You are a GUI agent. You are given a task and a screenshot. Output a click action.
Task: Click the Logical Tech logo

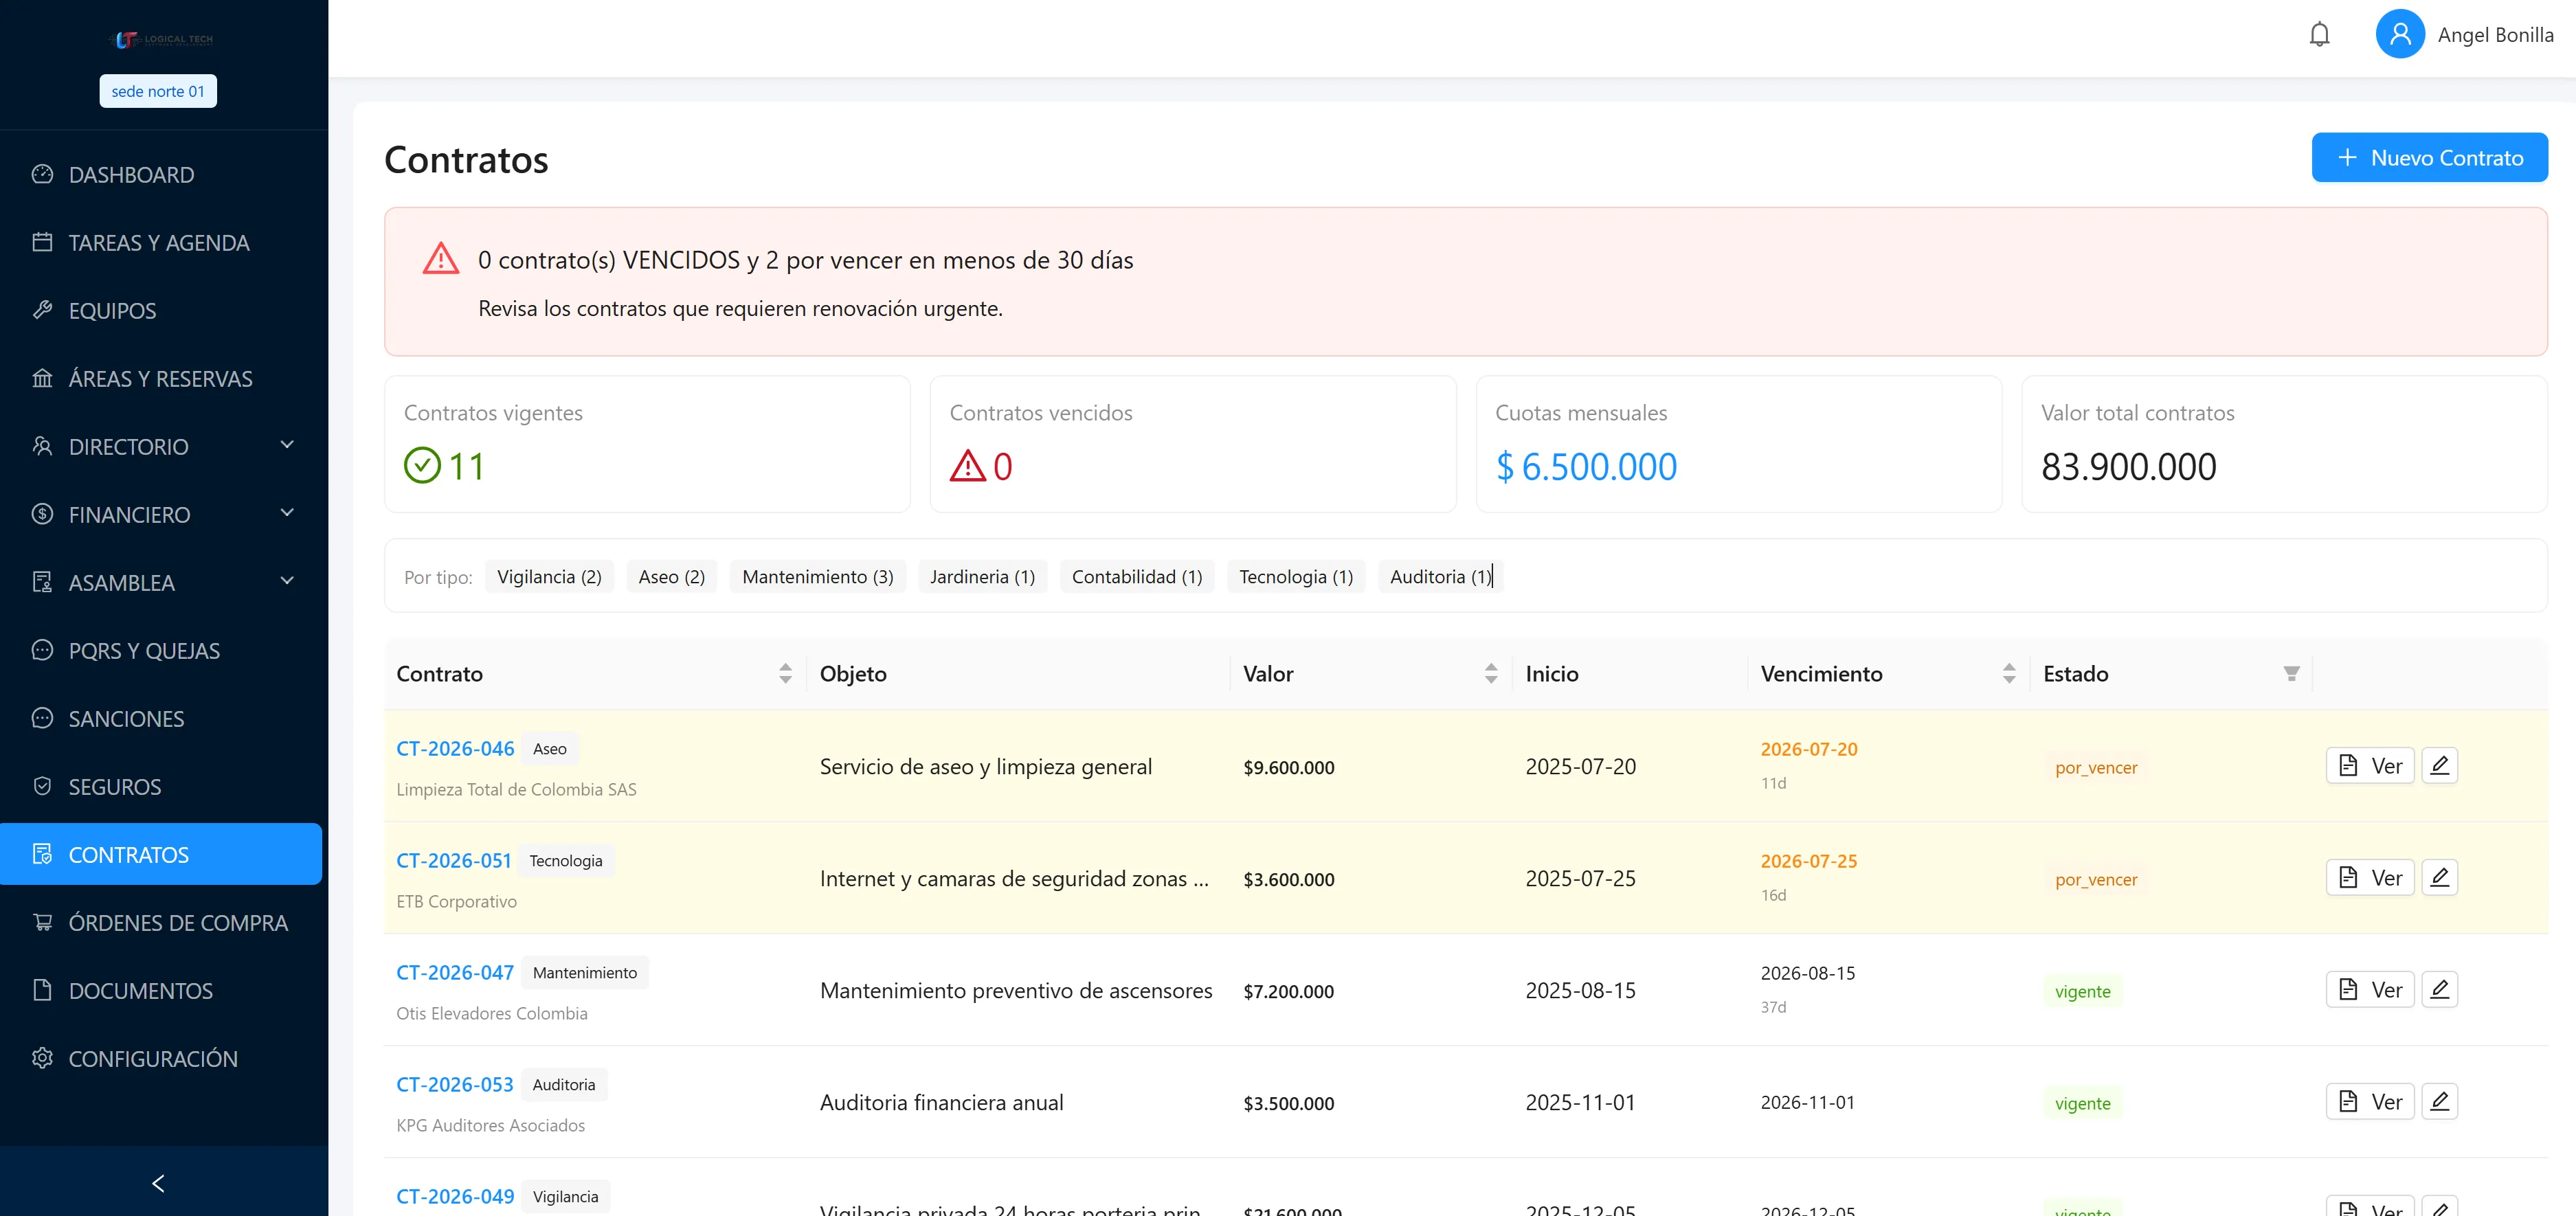tap(160, 40)
